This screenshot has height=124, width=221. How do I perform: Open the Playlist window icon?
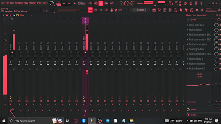click(154, 10)
